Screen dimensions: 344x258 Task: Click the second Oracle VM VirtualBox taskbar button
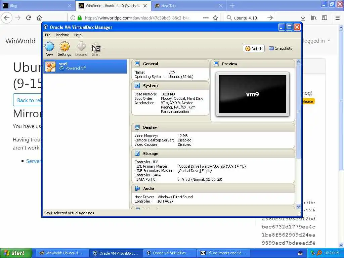(x=169, y=253)
